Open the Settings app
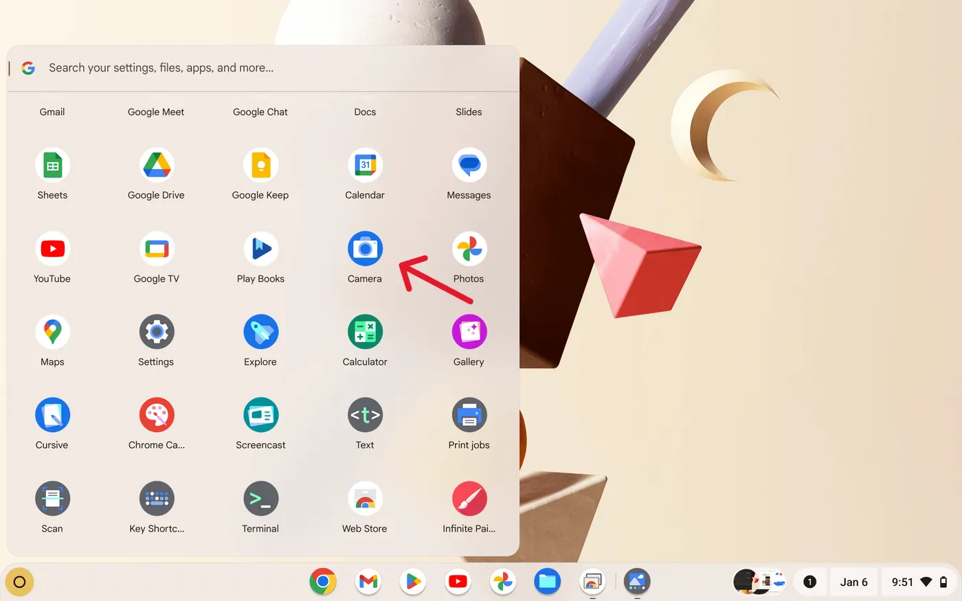The height and width of the screenshot is (601, 962). 156,332
